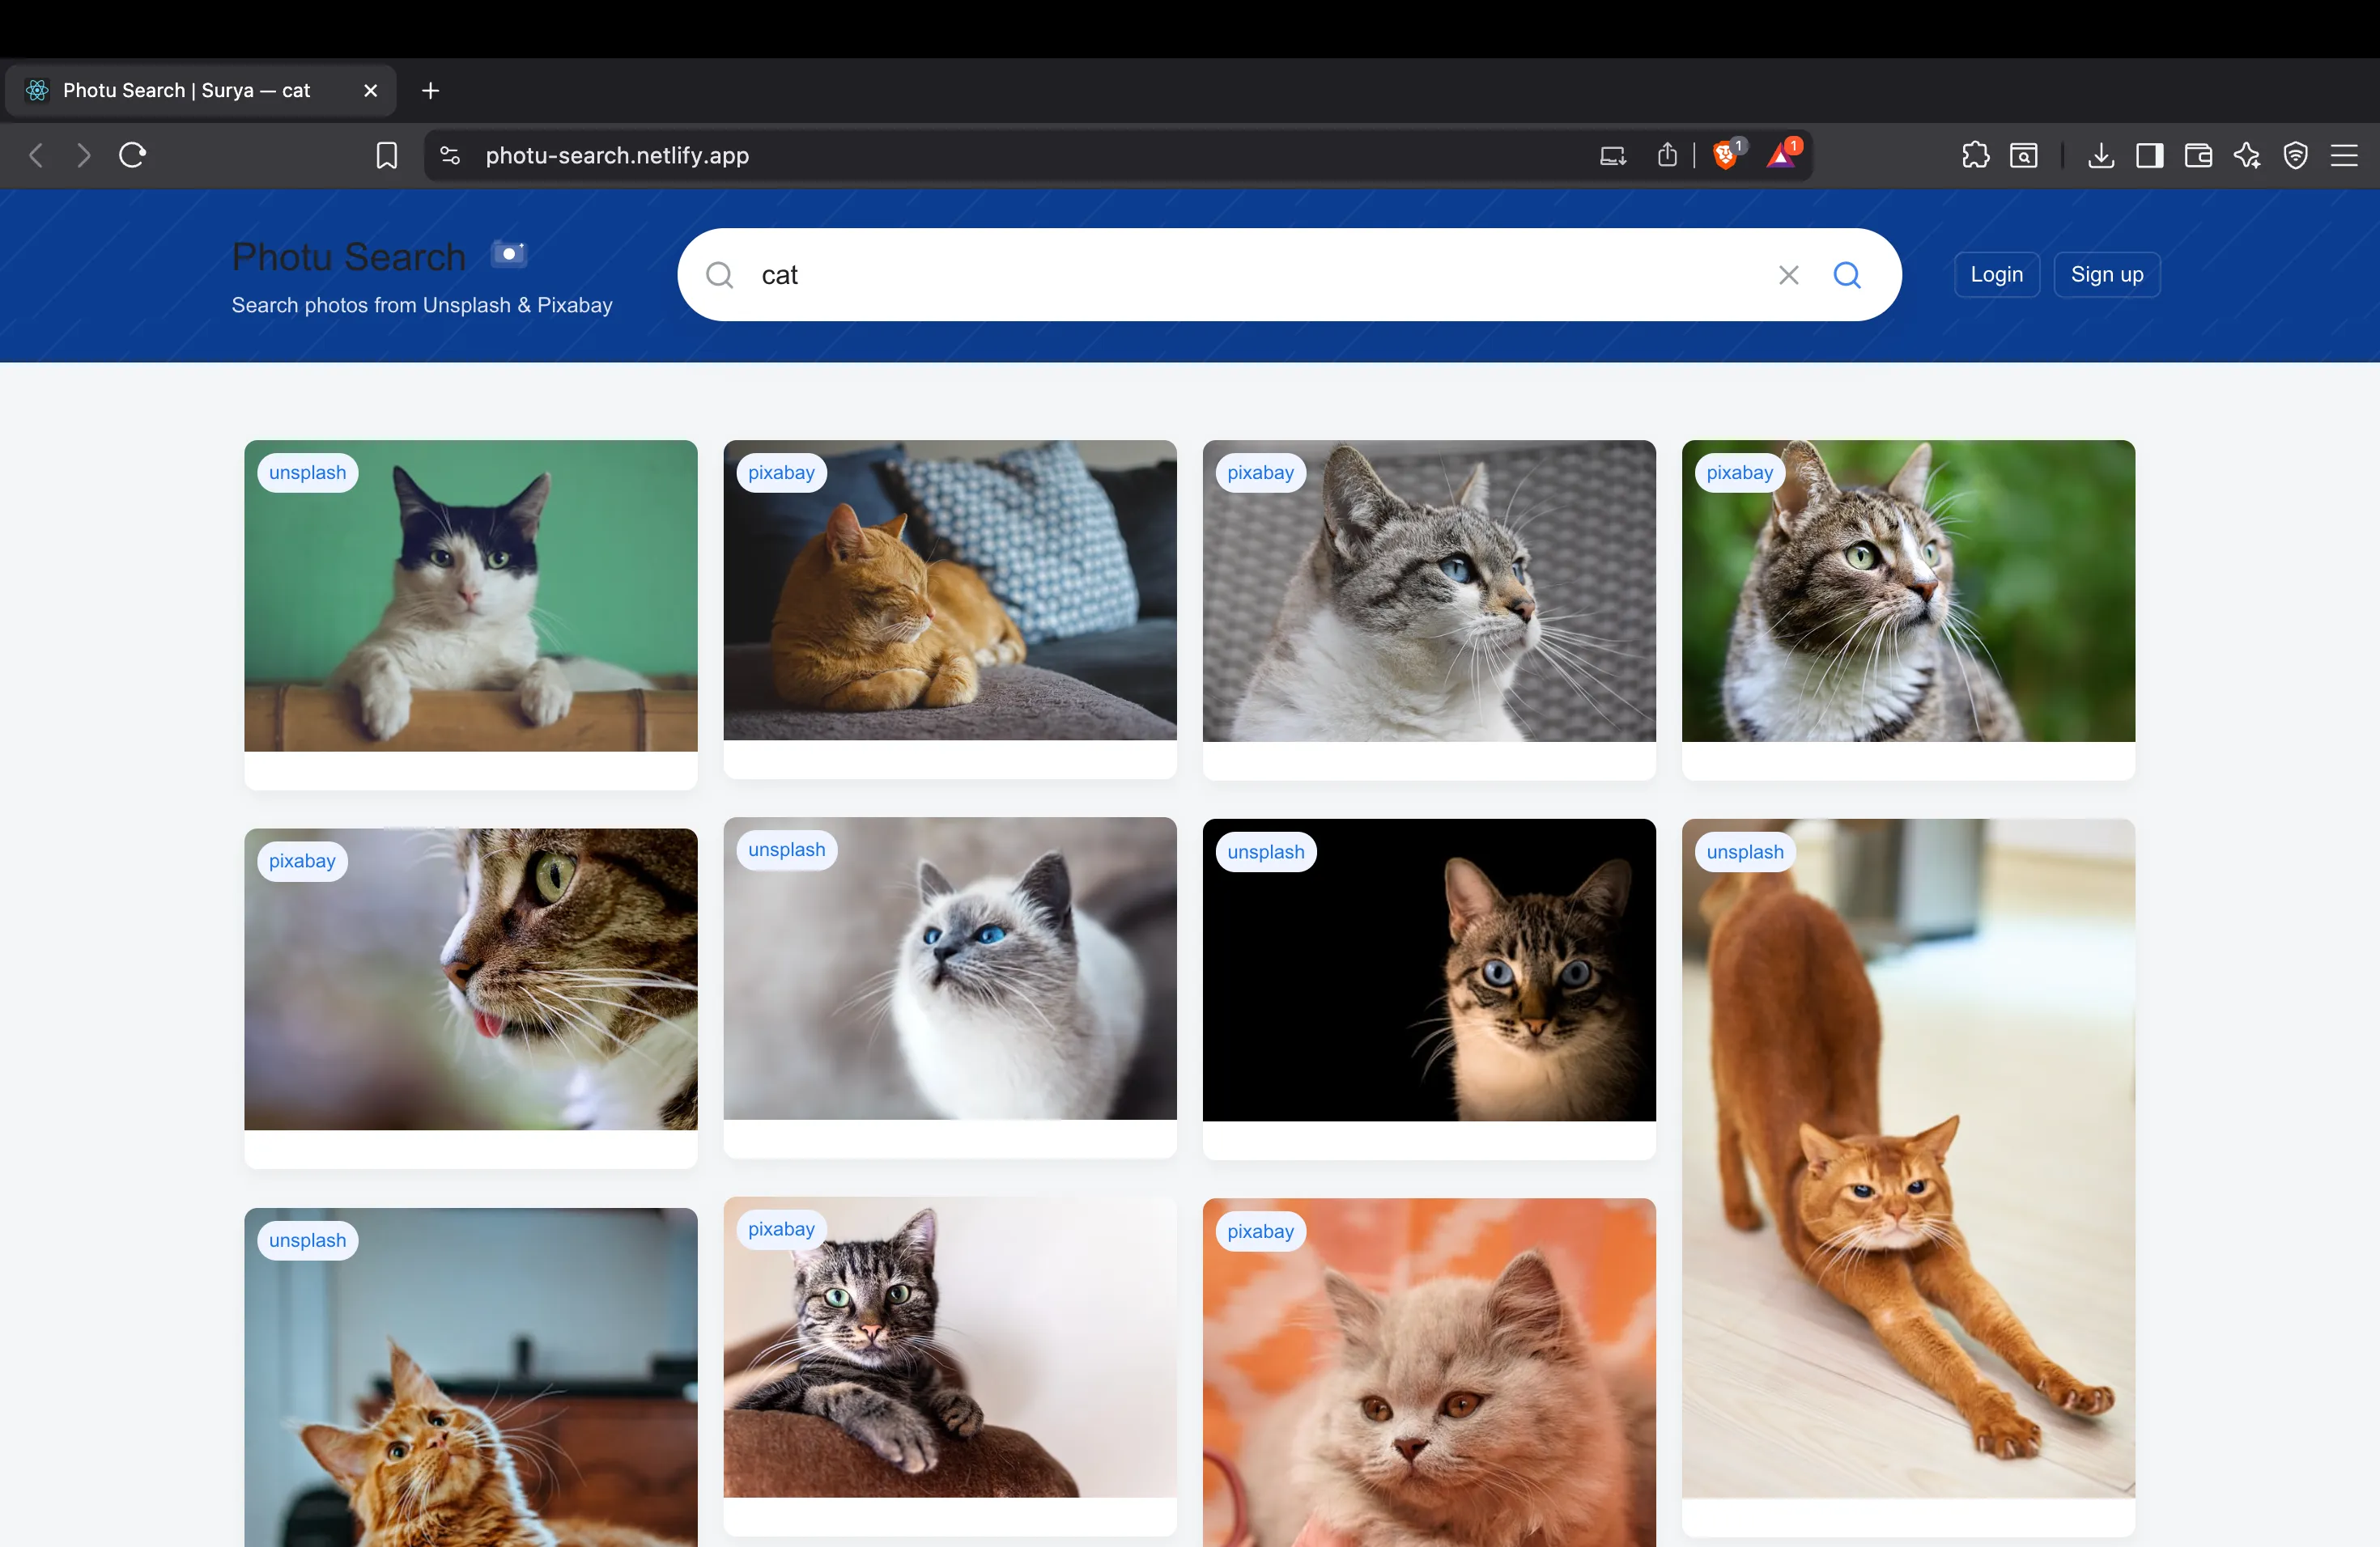Screen dimensions: 2380x1547
Task: Click pixabay badge on green-background tabby
Action: (x=1739, y=473)
